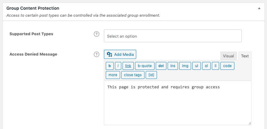
Task: Insert an image with img button
Action: click(x=185, y=66)
